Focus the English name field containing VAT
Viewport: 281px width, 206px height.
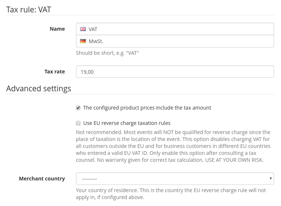pos(179,29)
